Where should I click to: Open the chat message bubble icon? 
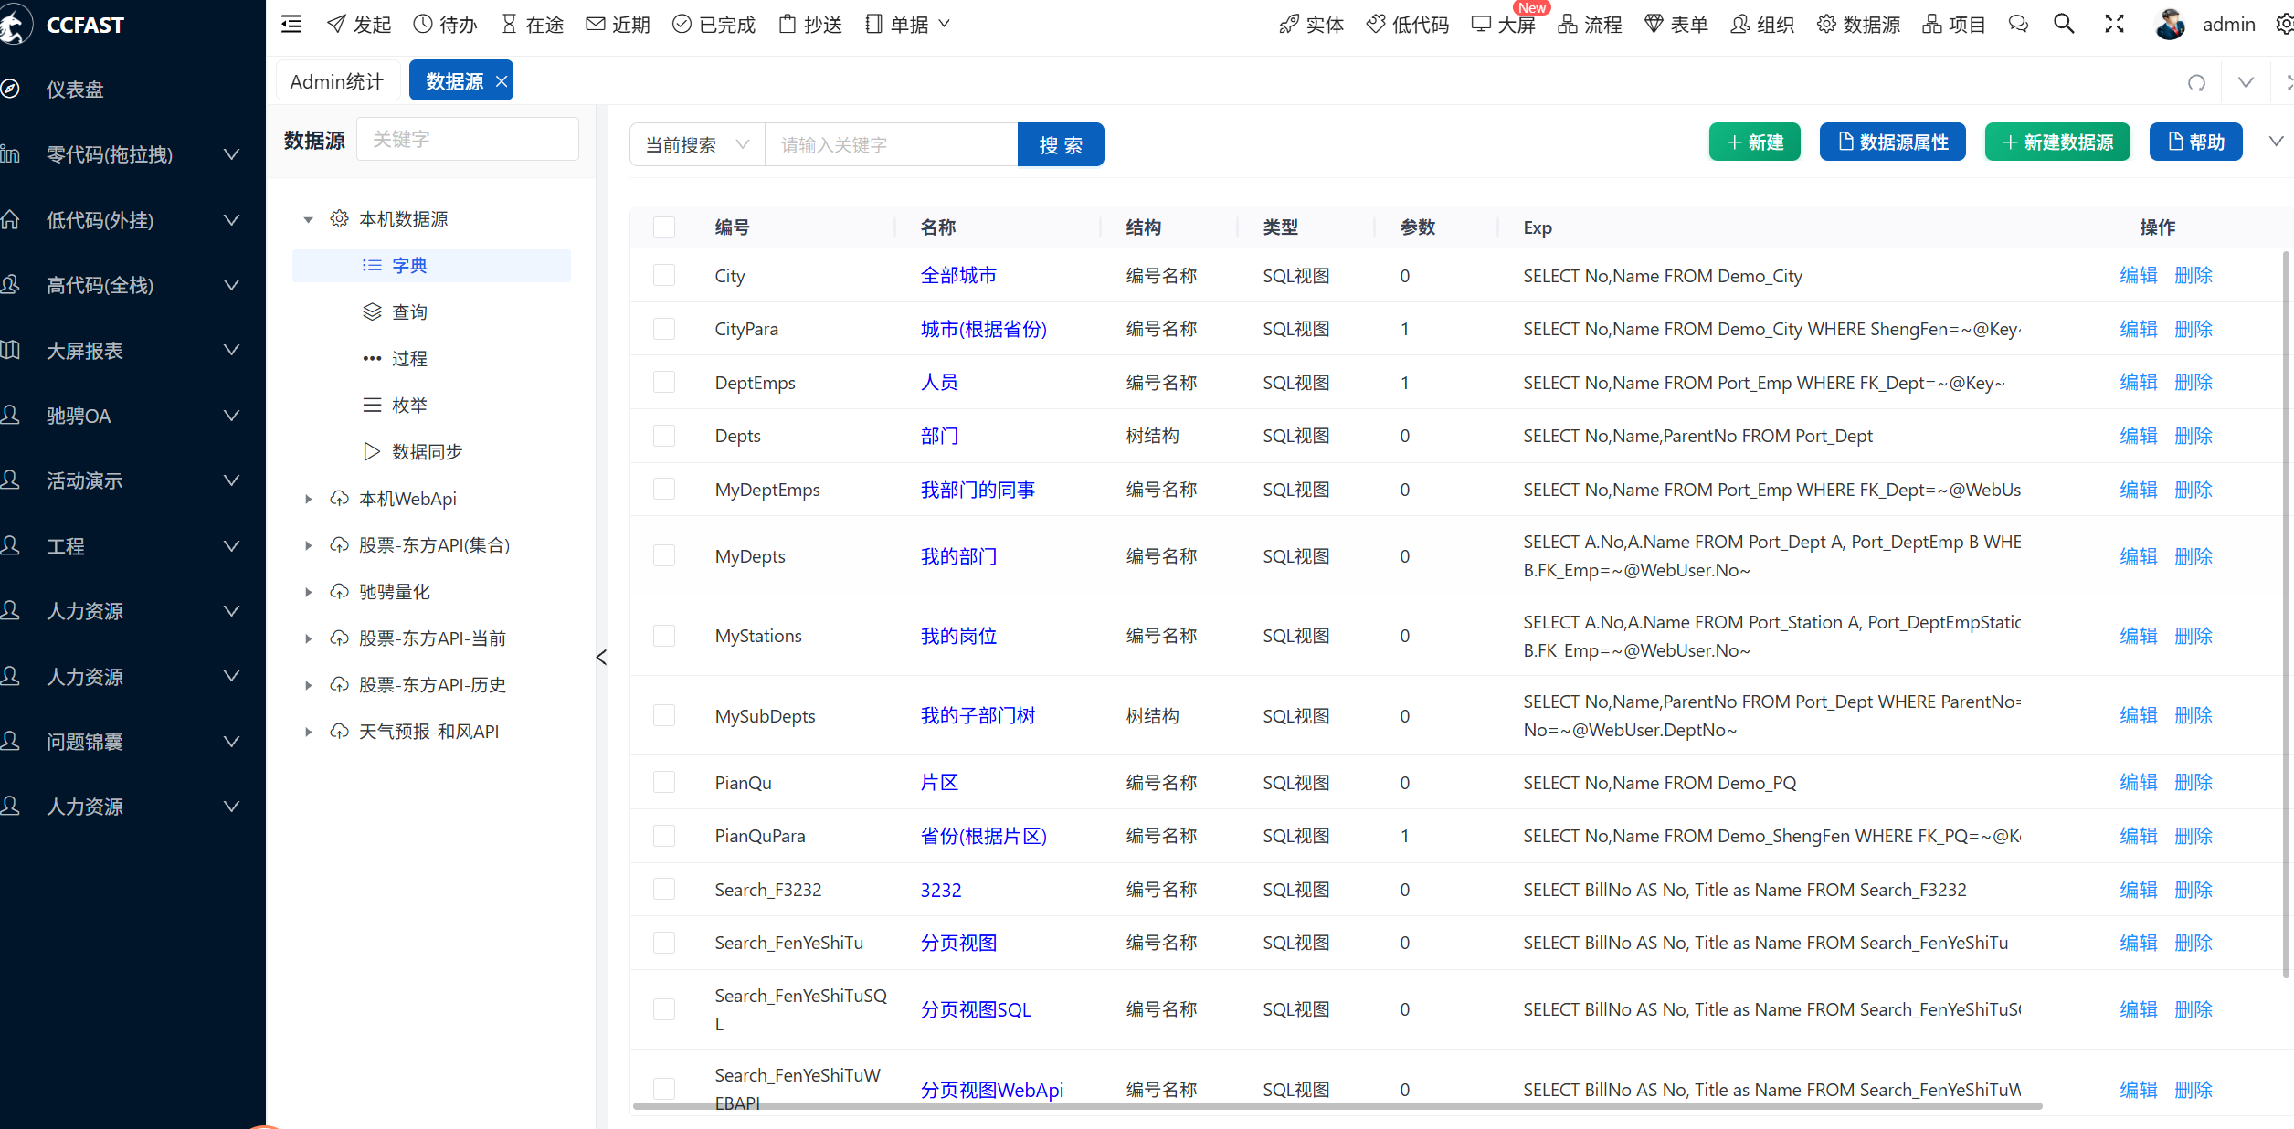pos(2018,25)
